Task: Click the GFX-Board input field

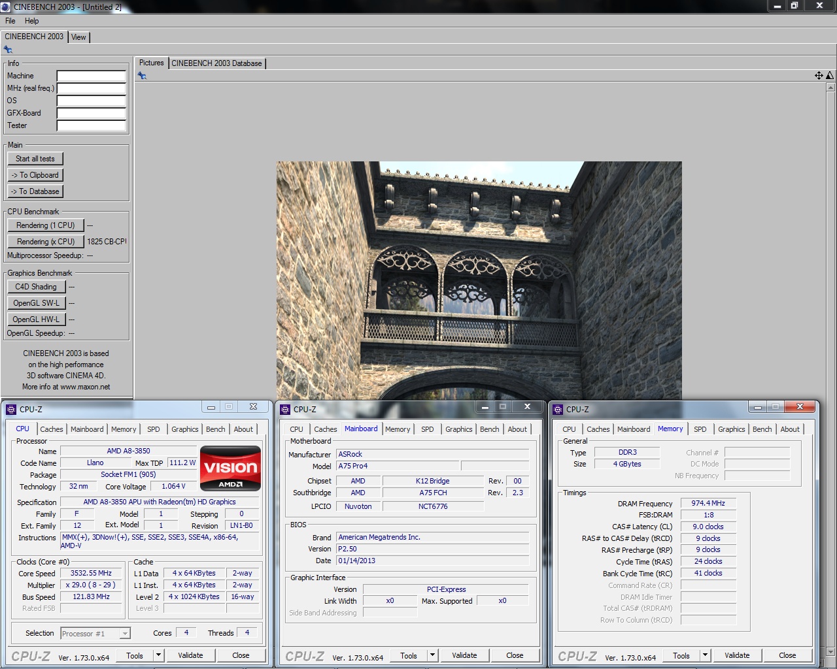Action: coord(92,113)
